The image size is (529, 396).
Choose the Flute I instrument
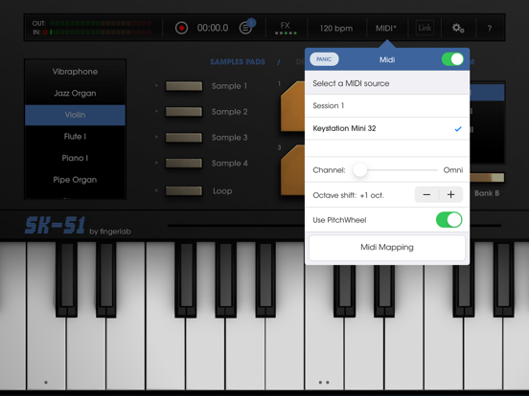tap(75, 137)
